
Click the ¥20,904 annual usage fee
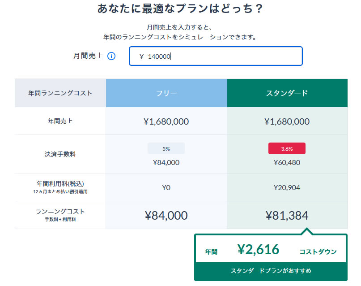pyautogui.click(x=287, y=187)
